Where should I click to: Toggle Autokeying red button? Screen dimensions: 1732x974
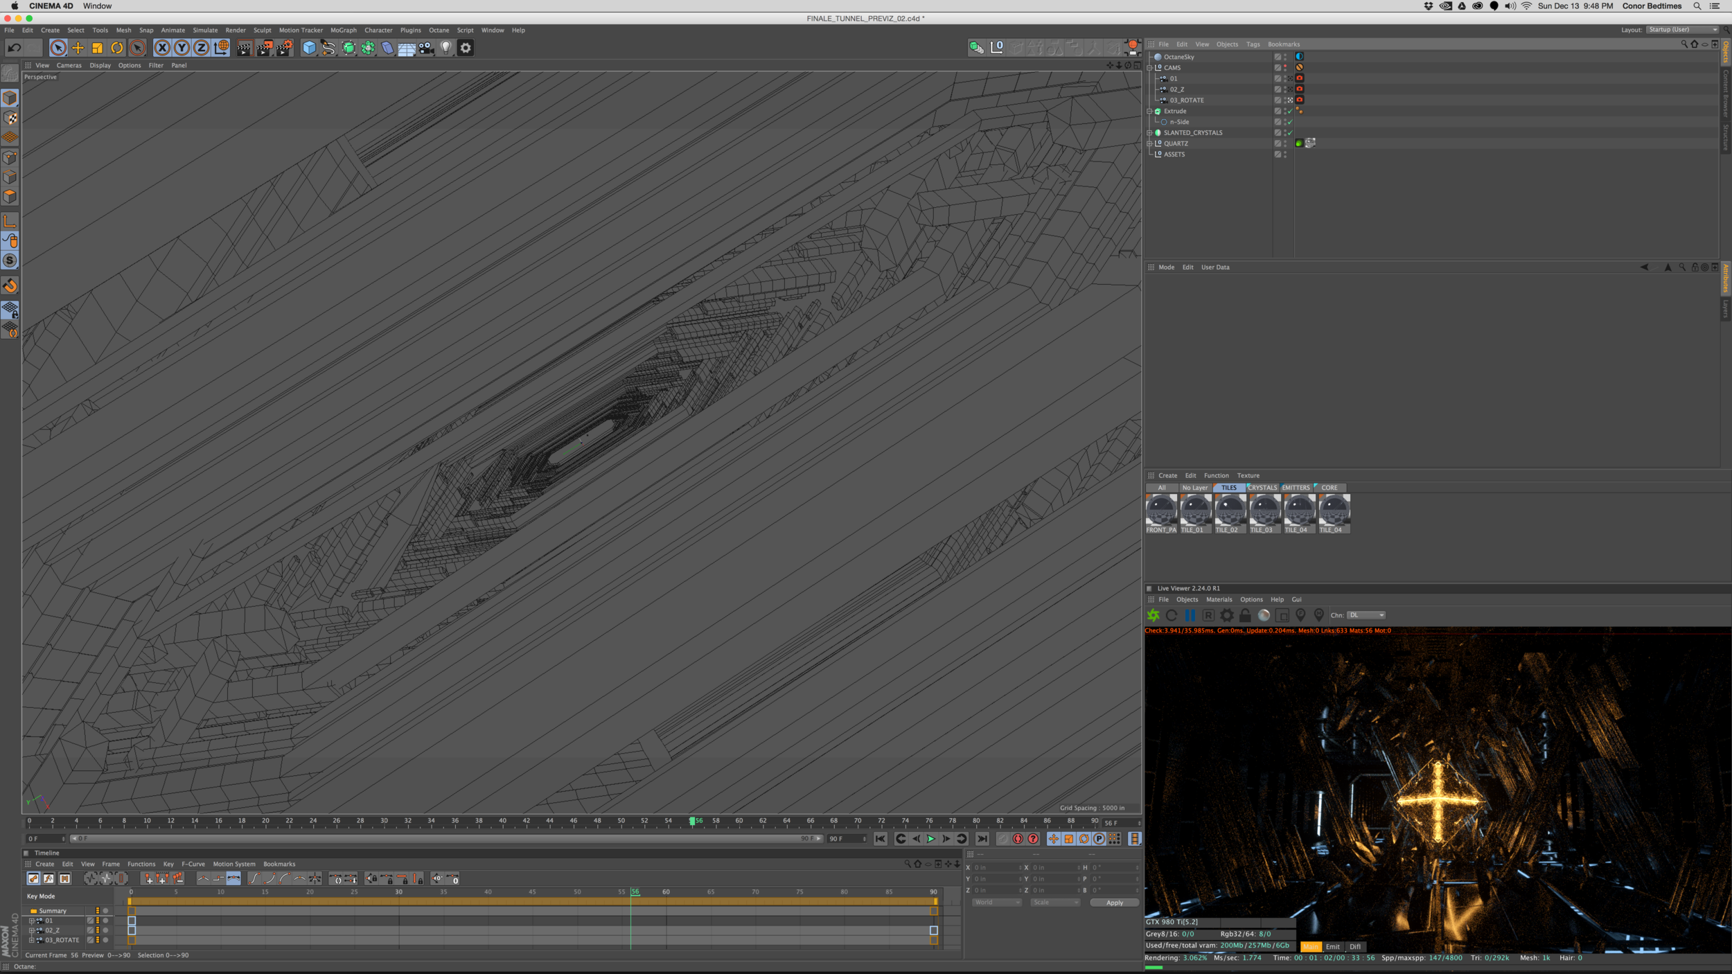[1018, 839]
